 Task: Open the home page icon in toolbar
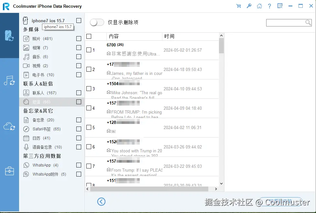259,6
